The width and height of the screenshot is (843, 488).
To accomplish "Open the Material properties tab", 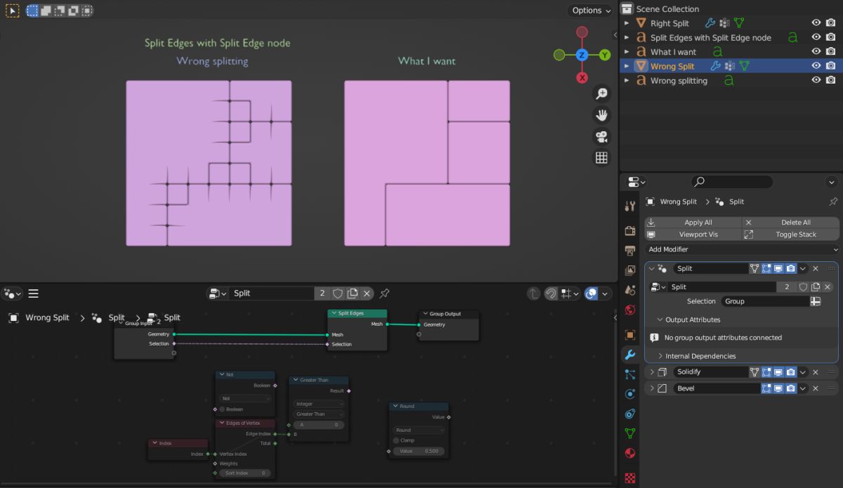I will (x=630, y=453).
